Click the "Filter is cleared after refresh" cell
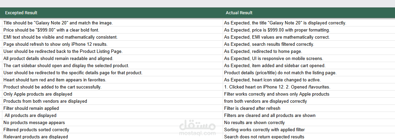Screen dimensions: 395x139 tap(252, 108)
